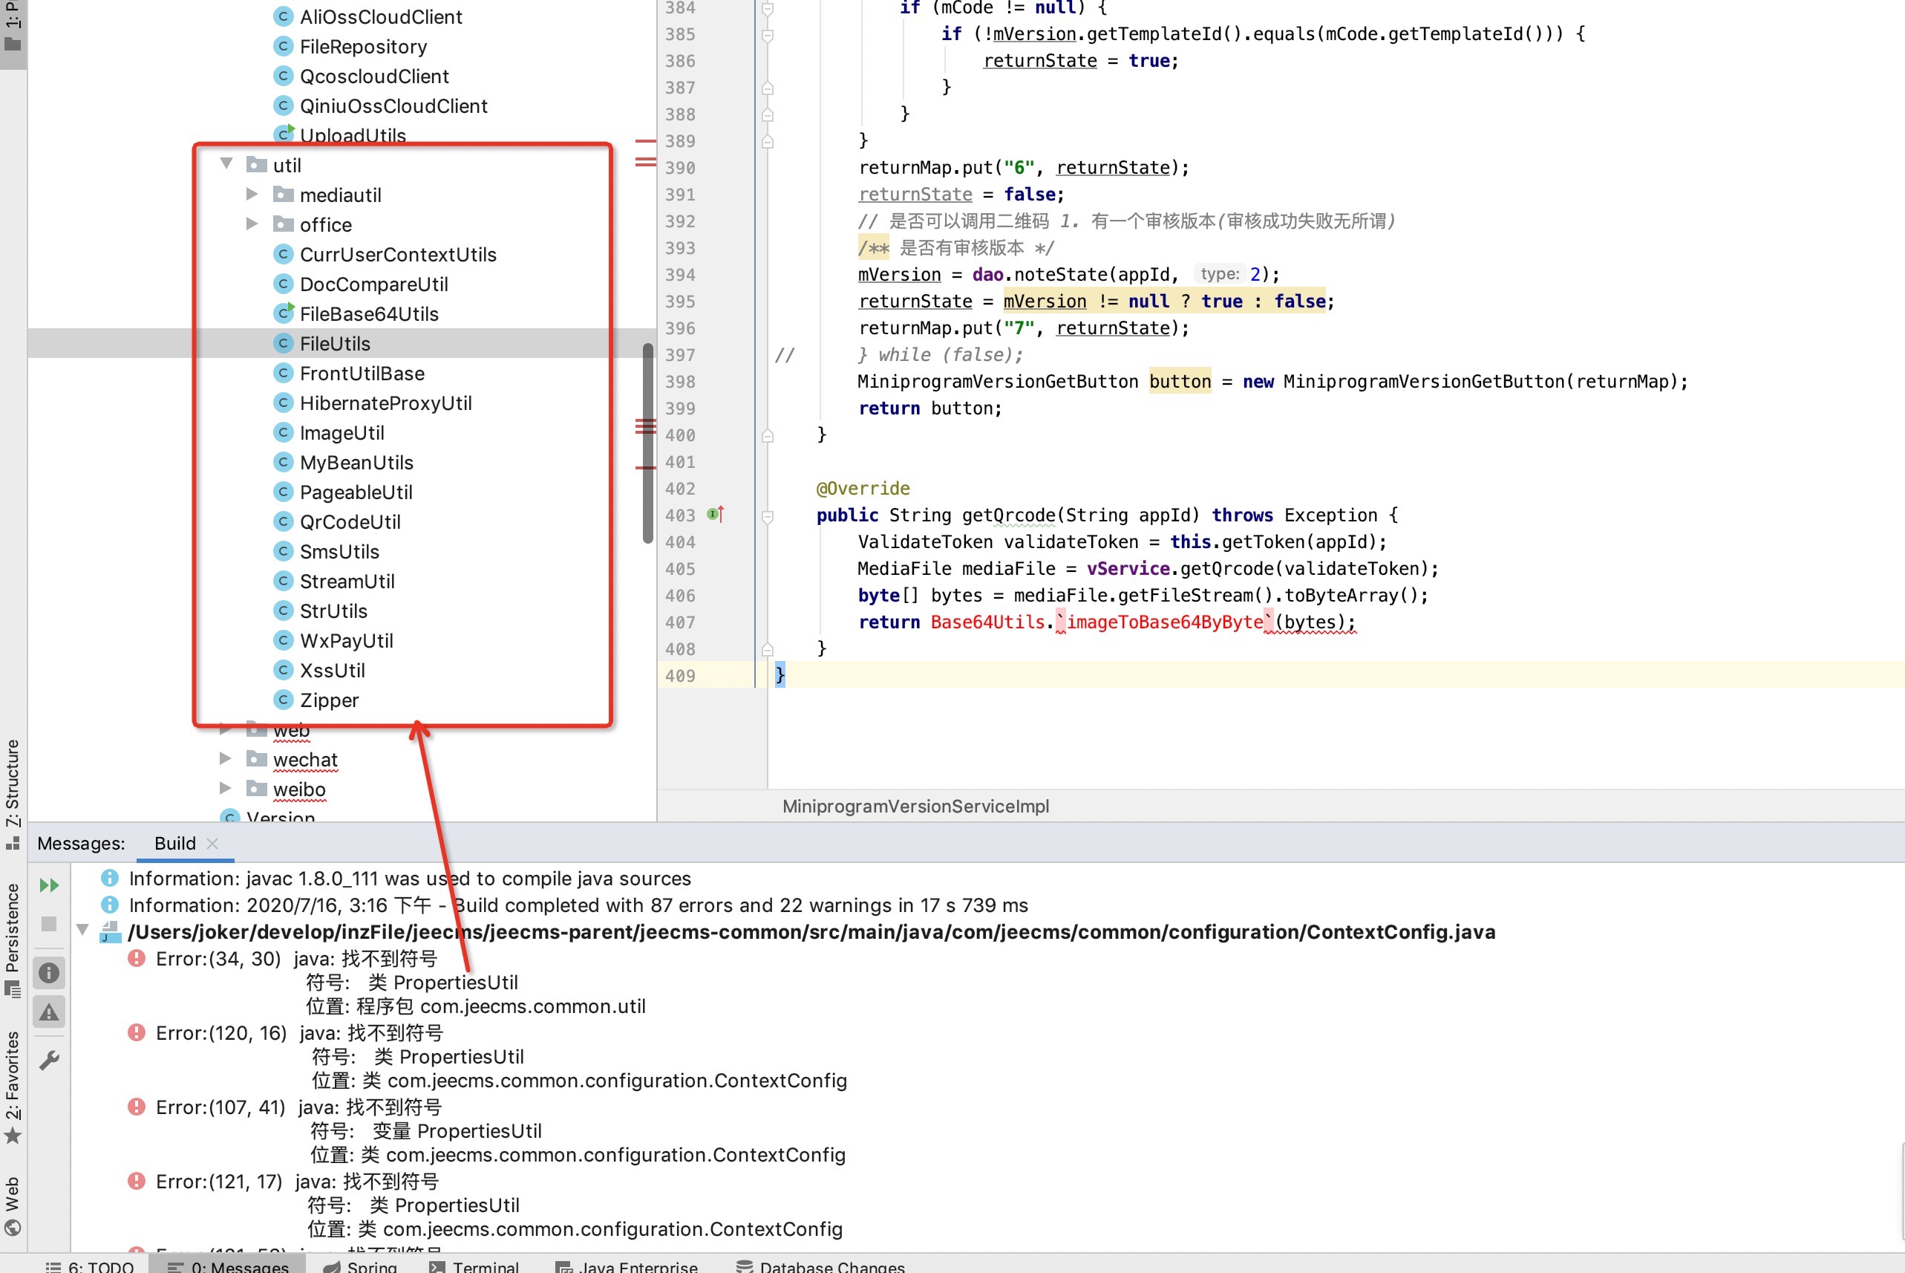Fold the method at line 403
Screen dimensions: 1905x1273
tap(768, 515)
